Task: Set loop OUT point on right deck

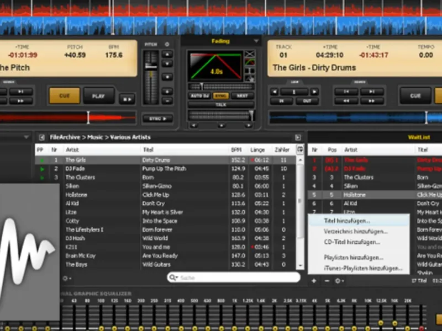Action: [307, 101]
